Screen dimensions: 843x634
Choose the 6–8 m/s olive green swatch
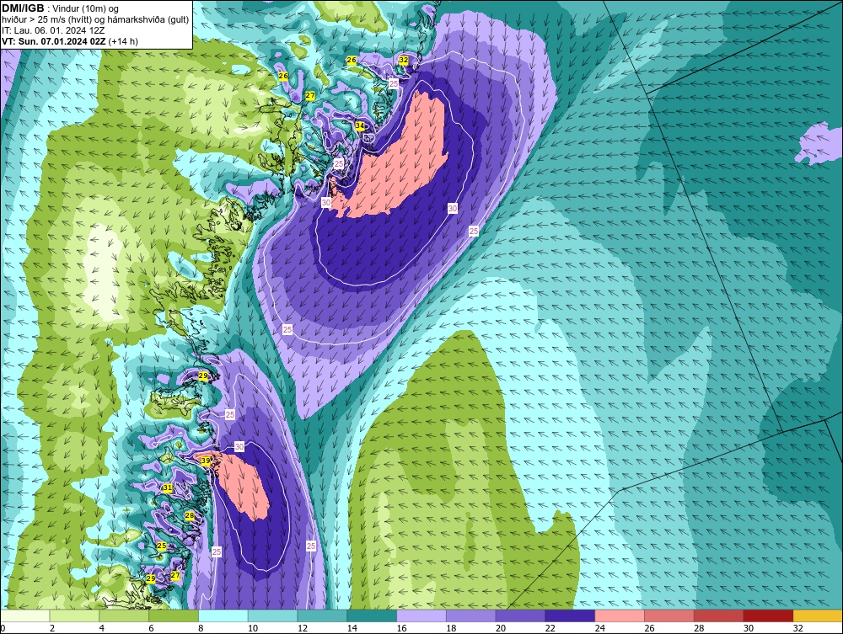point(174,615)
